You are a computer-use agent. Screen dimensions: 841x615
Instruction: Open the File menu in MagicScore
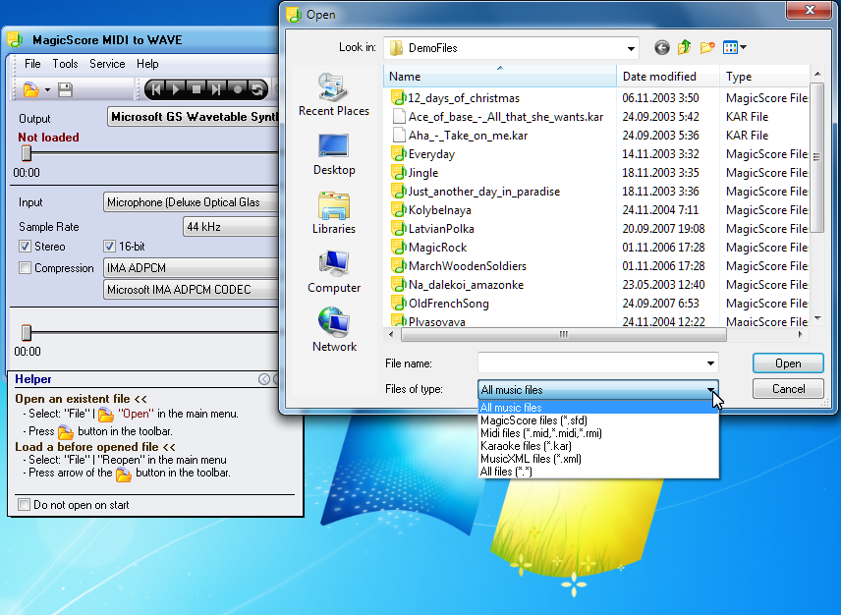pyautogui.click(x=32, y=64)
